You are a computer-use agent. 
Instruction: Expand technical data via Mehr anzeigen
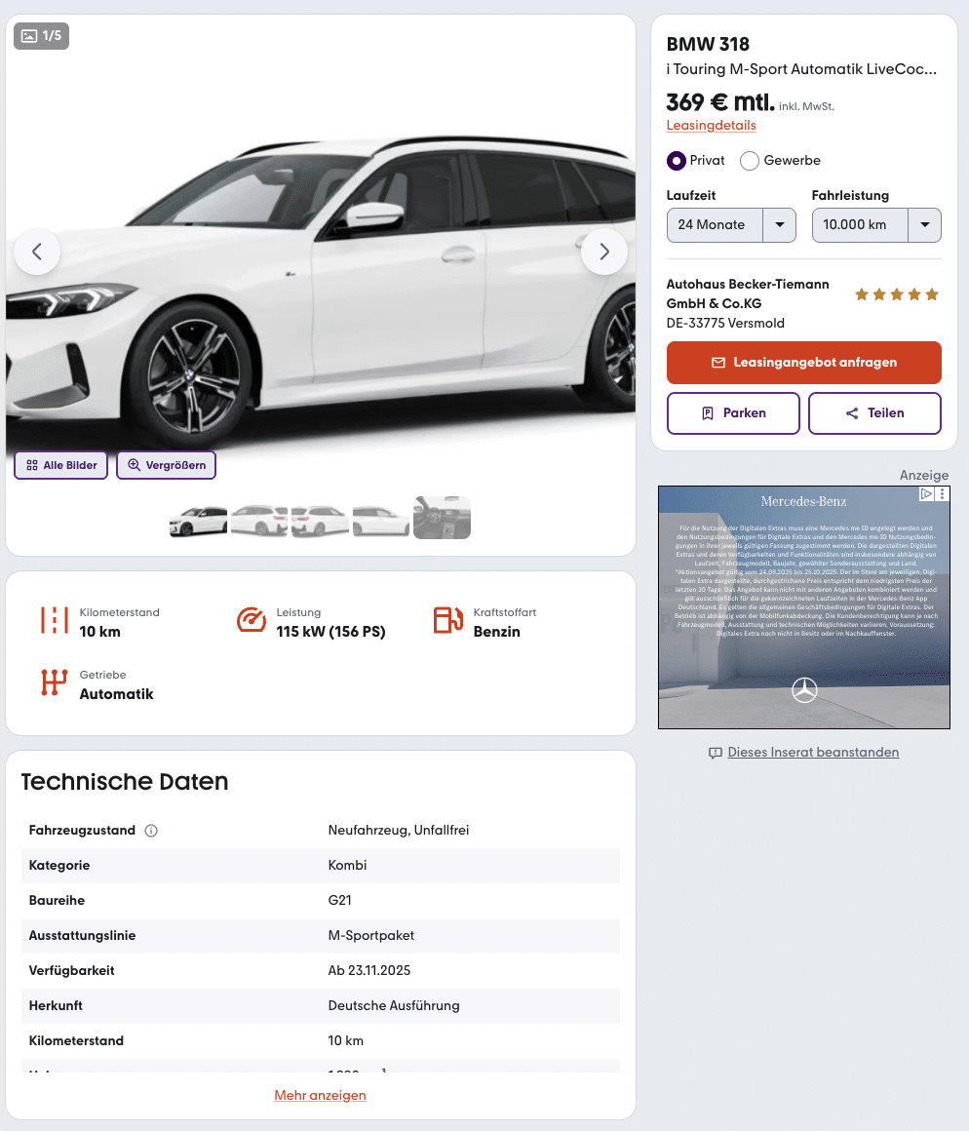(320, 1095)
